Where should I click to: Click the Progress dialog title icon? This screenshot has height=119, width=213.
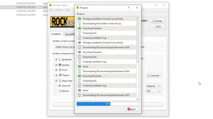77,8
